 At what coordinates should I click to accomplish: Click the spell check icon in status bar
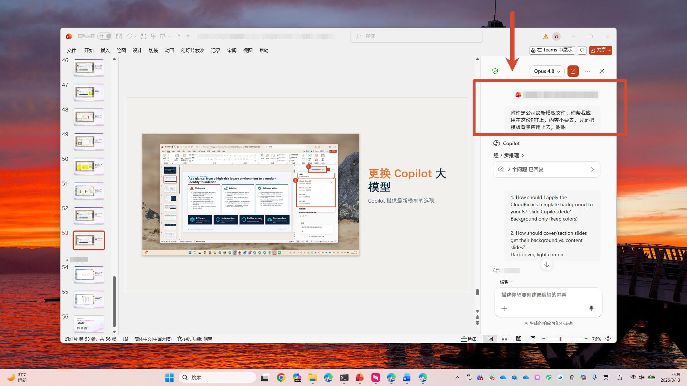126,339
